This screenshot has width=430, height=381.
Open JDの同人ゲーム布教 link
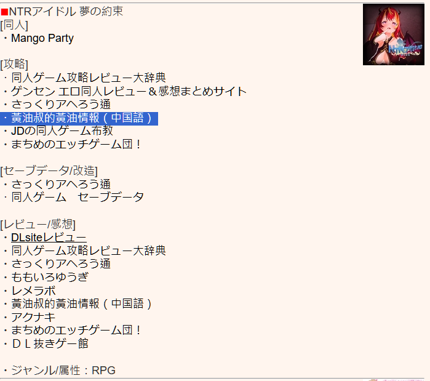(x=62, y=131)
